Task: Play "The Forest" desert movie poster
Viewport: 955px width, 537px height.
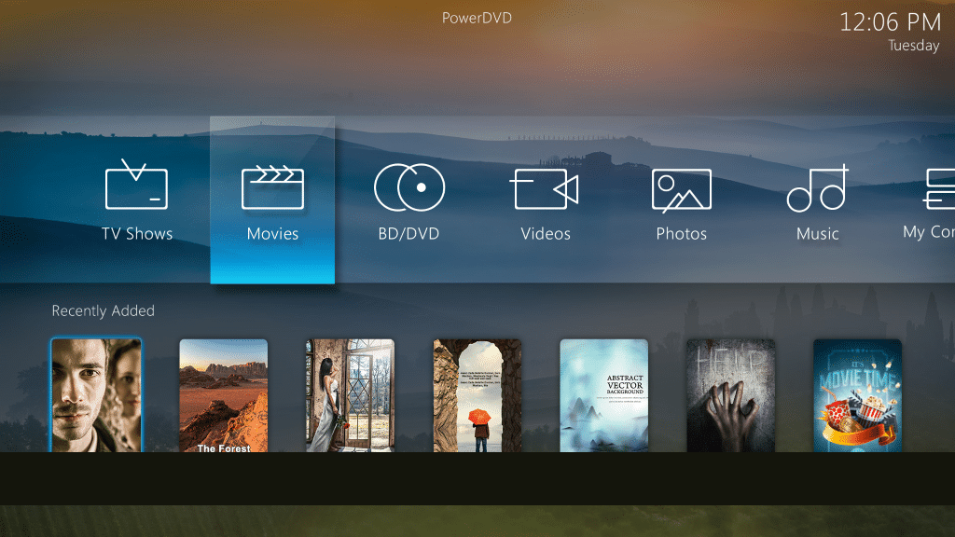Action: click(224, 395)
